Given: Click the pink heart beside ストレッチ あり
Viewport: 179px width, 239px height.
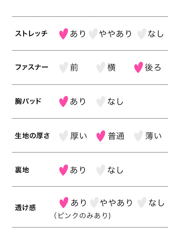Looking at the screenshot, I should click(63, 34).
